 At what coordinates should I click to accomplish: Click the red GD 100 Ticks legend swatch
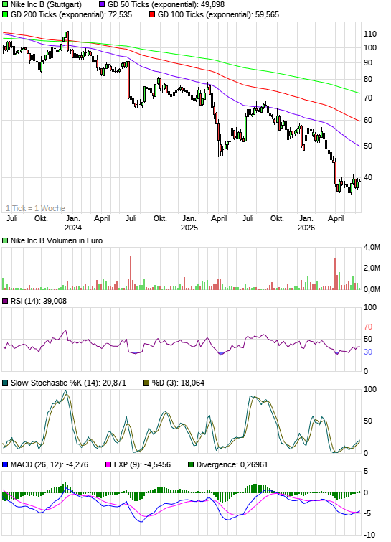[152, 15]
